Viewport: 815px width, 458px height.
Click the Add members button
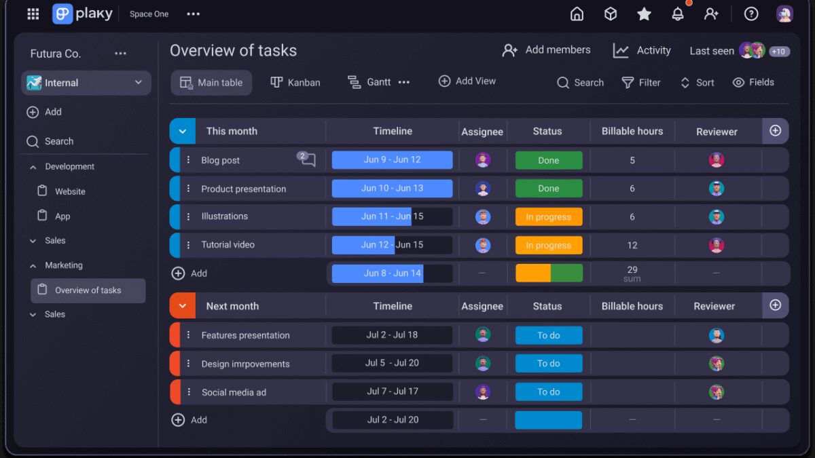(546, 50)
